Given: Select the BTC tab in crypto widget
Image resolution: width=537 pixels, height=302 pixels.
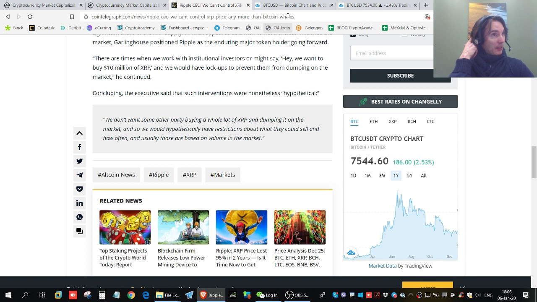Looking at the screenshot, I should coord(355,122).
